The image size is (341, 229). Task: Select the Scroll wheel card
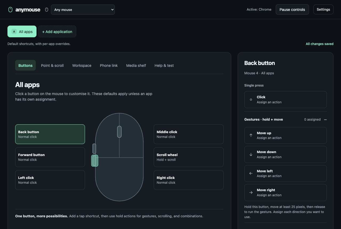pyautogui.click(x=189, y=157)
